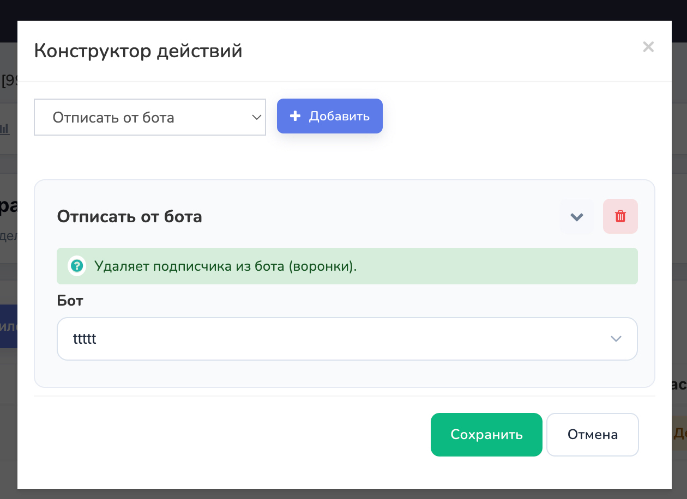Click the bar chart icon behind the dialog
This screenshot has width=687, height=499.
coord(5,129)
